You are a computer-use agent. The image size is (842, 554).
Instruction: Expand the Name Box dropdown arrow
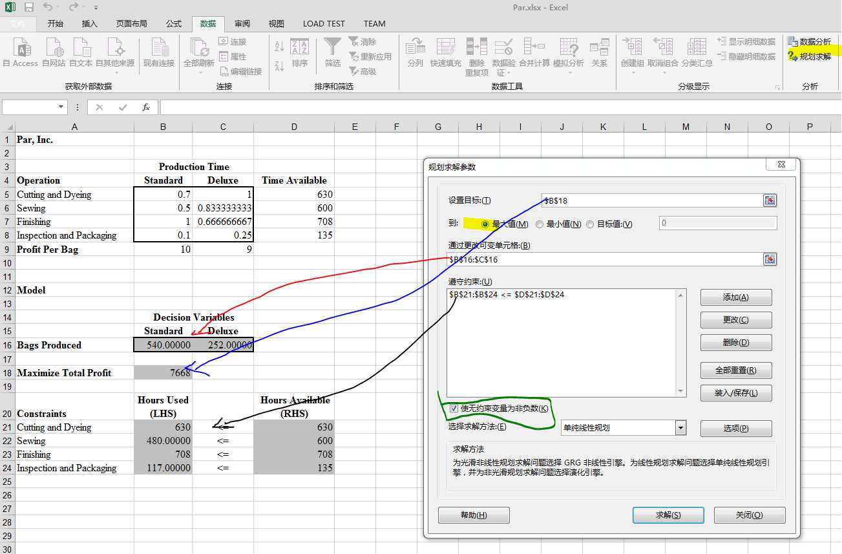pos(61,107)
